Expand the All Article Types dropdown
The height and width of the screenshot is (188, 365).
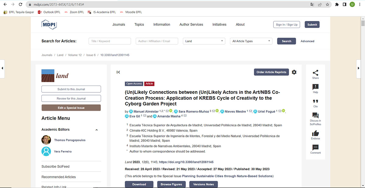coord(251,41)
